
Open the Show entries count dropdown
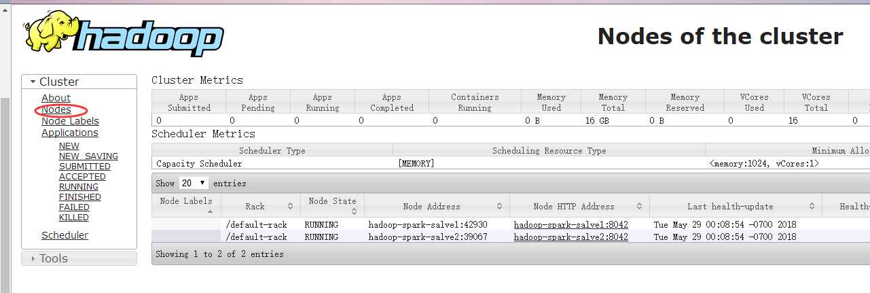194,183
